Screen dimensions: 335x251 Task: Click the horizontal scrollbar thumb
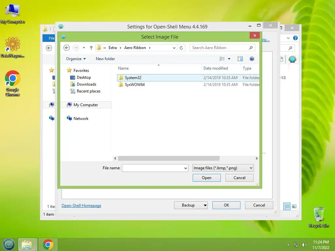(x=168, y=158)
